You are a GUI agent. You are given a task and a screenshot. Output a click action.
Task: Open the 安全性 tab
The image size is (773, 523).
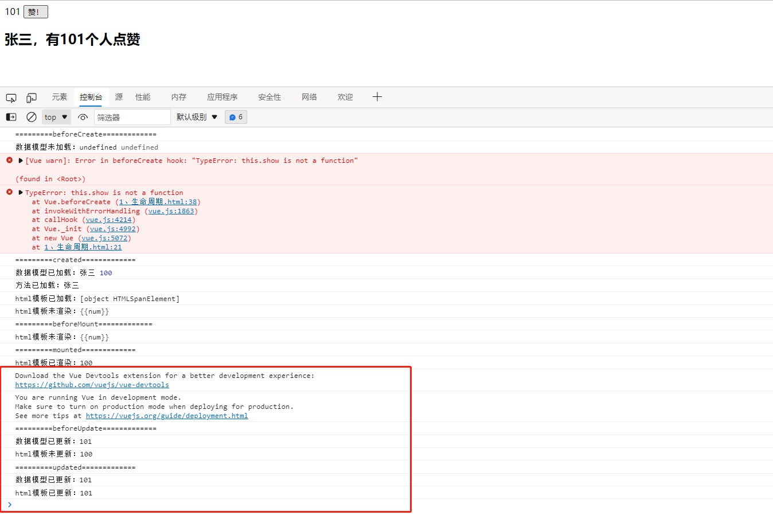click(x=270, y=97)
